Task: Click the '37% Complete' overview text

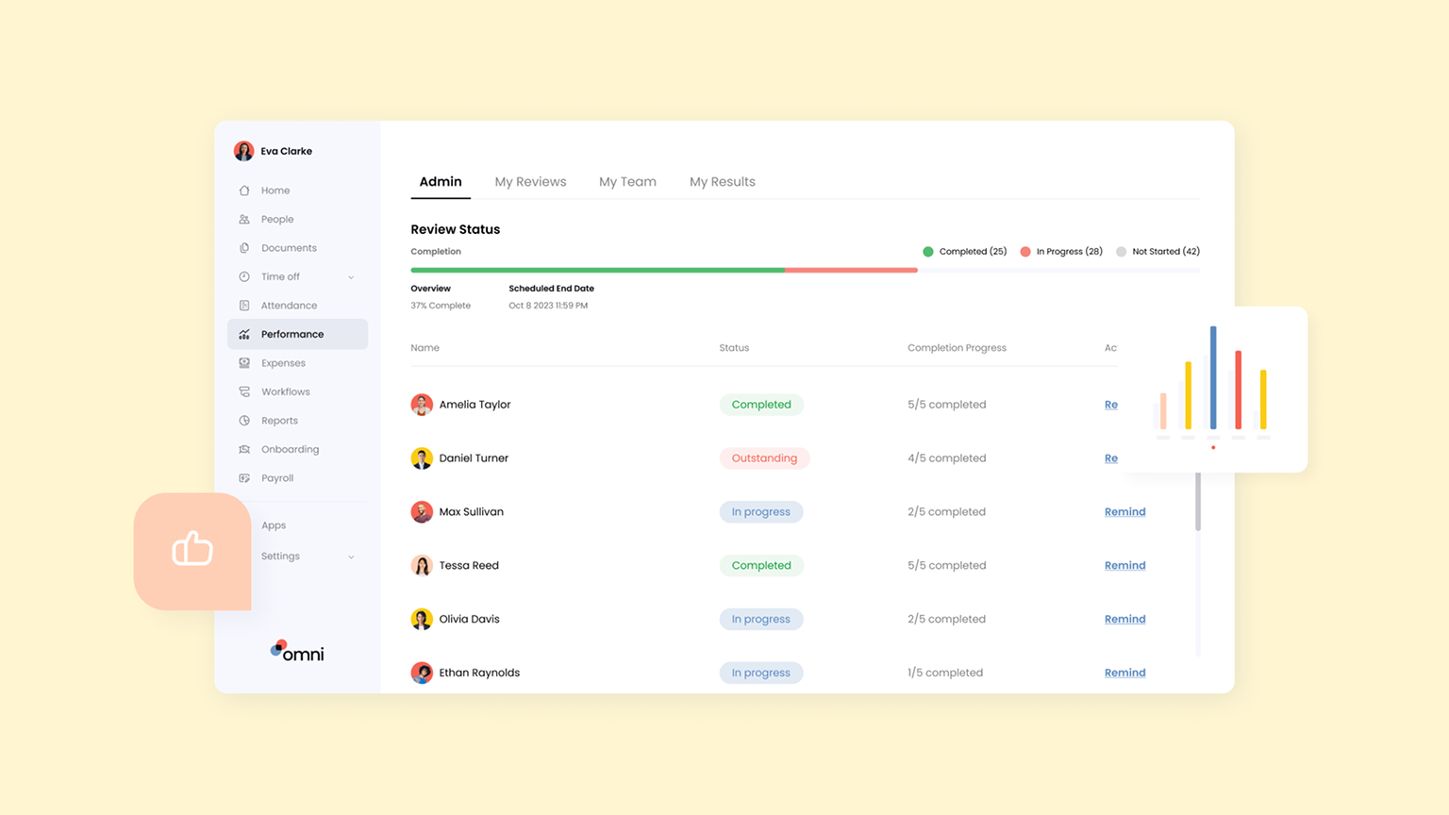Action: (x=441, y=306)
